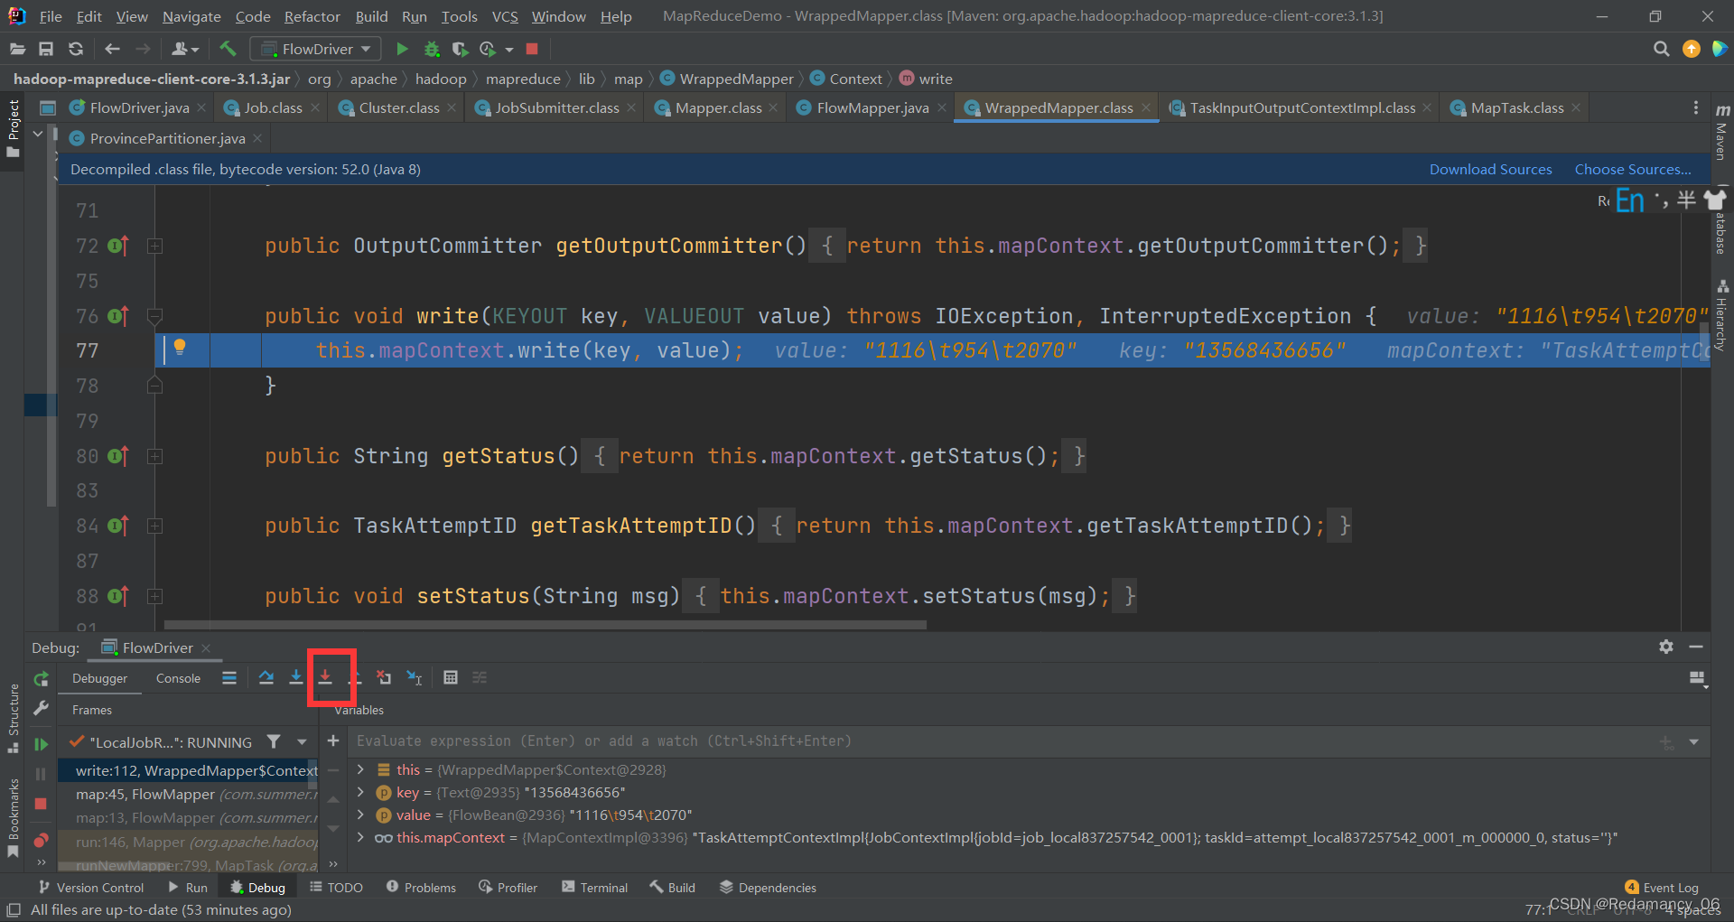Switch to the FlowMapper.java tab
Screen dimensions: 1734x922
[x=872, y=107]
